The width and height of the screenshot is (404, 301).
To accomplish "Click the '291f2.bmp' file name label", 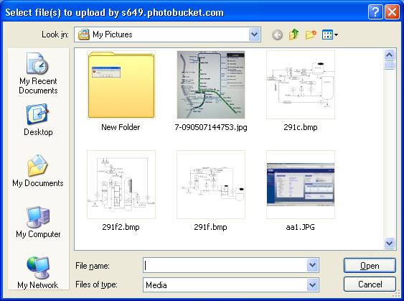I will tap(121, 227).
